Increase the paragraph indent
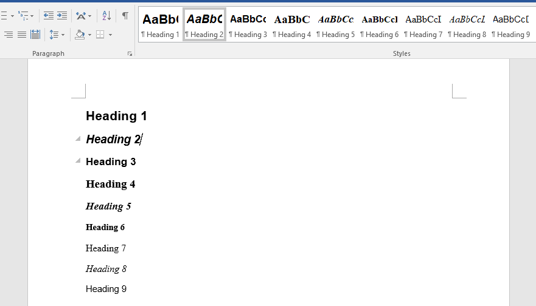This screenshot has width=536, height=306. pos(62,16)
